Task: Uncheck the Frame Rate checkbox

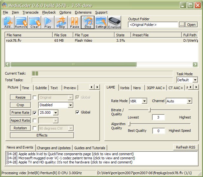Action: [x=35, y=113]
